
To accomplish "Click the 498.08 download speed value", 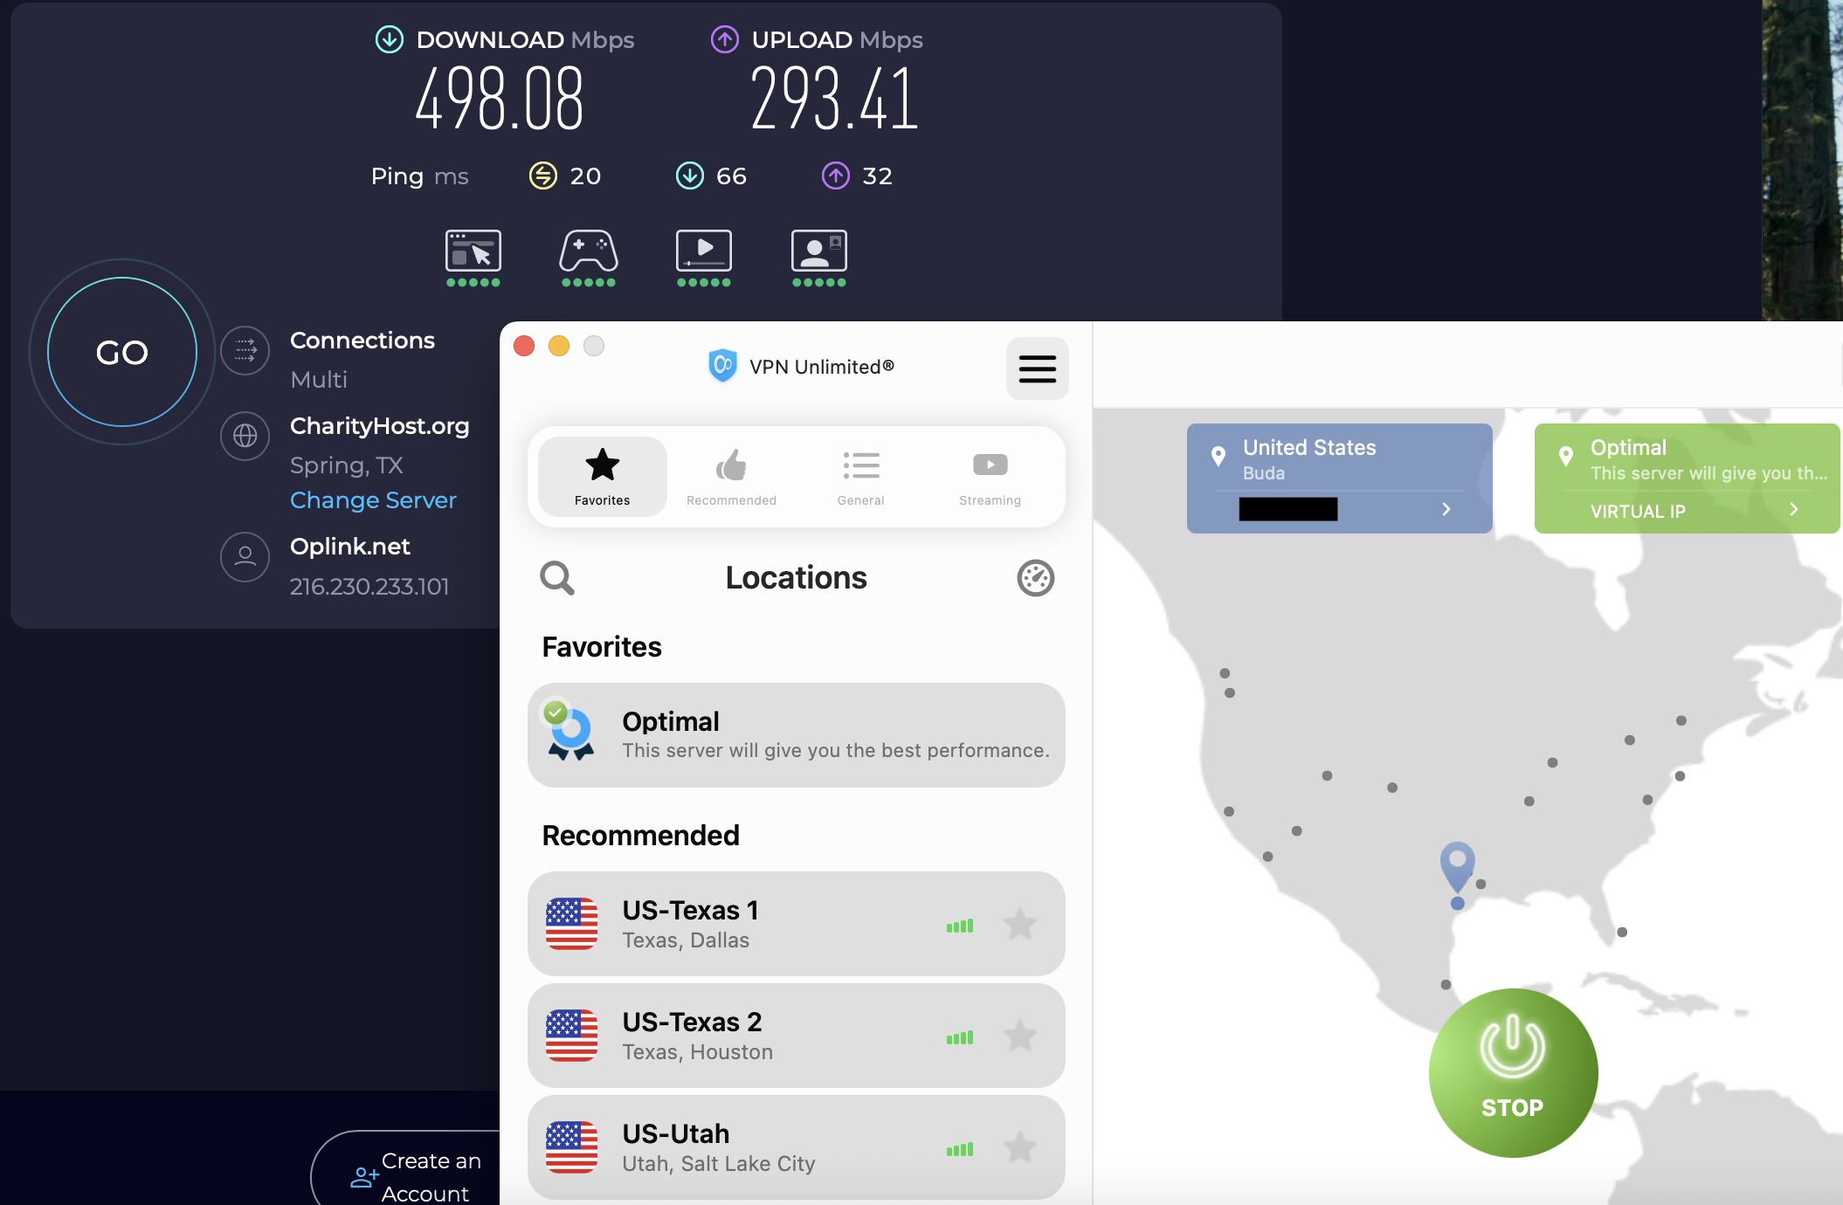I will (499, 100).
